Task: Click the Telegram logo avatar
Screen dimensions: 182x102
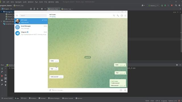Action: pos(18,33)
